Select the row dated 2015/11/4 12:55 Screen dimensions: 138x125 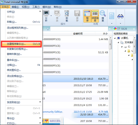pos(76,105)
